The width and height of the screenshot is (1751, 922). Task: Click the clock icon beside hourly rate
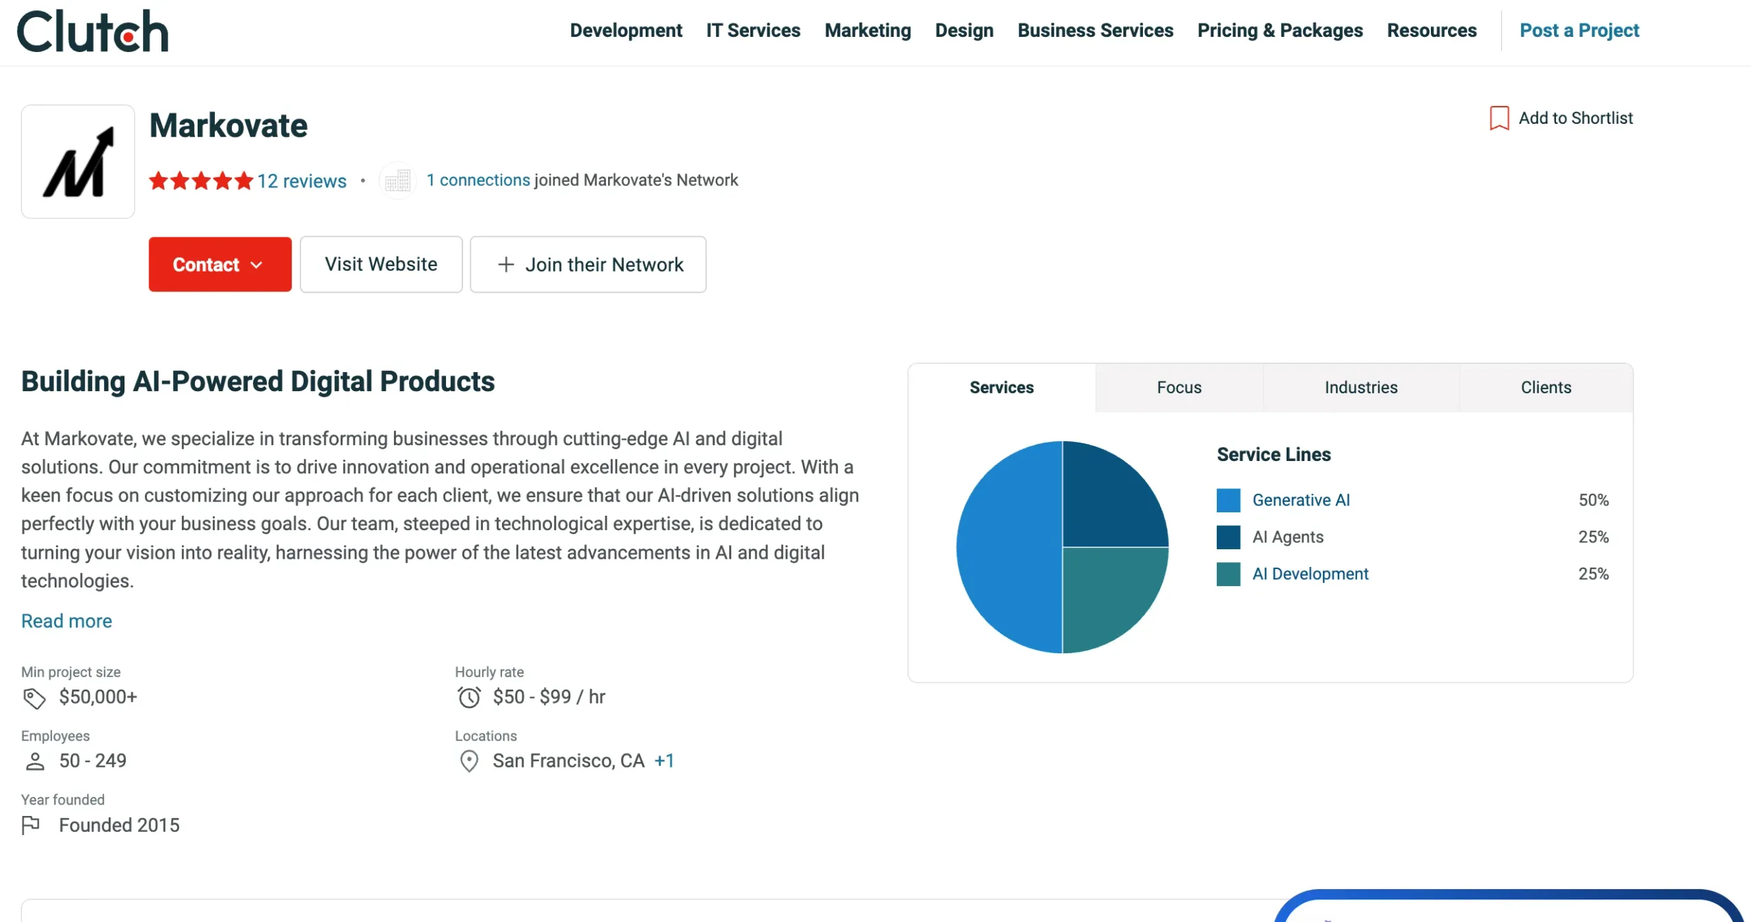[x=469, y=698]
